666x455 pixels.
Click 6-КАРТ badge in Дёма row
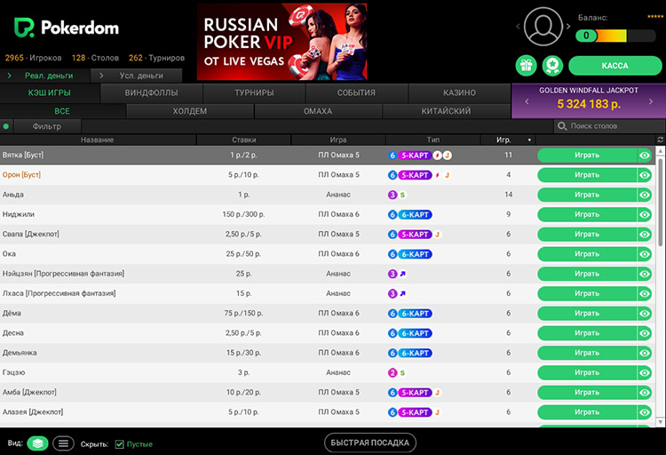pyautogui.click(x=415, y=314)
